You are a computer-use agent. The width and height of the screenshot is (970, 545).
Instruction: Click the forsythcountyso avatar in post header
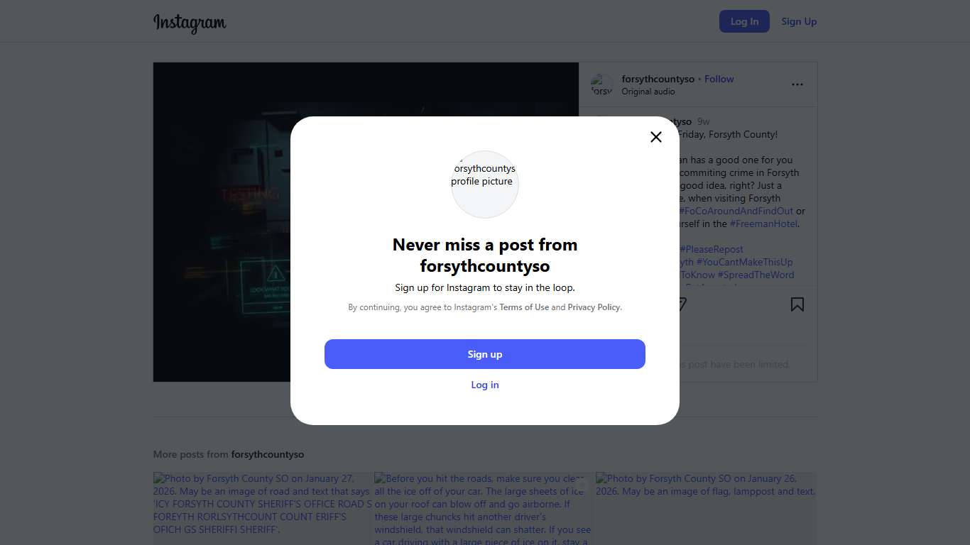[601, 84]
